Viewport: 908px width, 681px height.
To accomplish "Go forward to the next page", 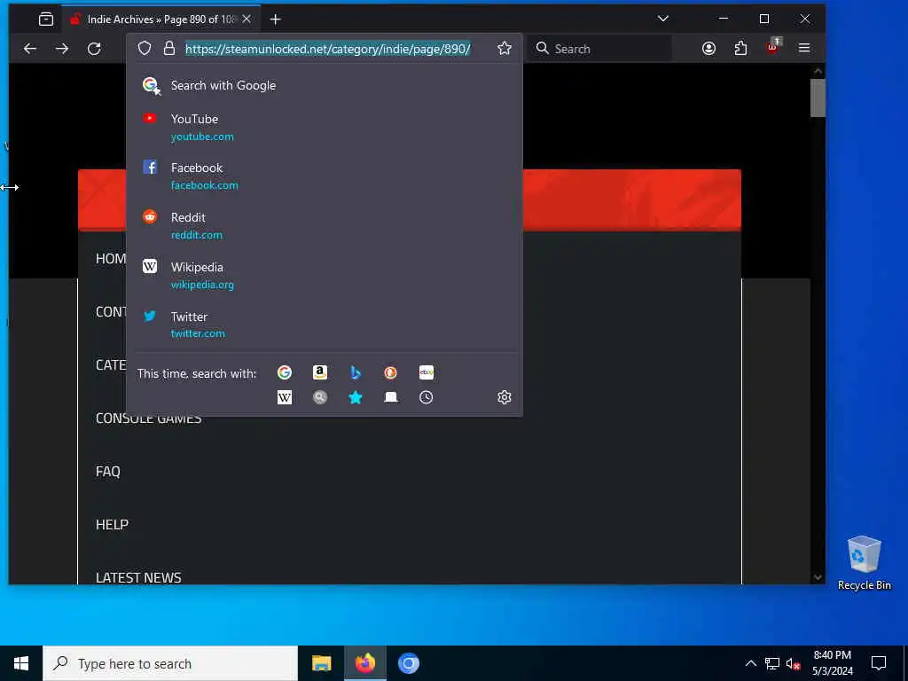I will click(62, 49).
